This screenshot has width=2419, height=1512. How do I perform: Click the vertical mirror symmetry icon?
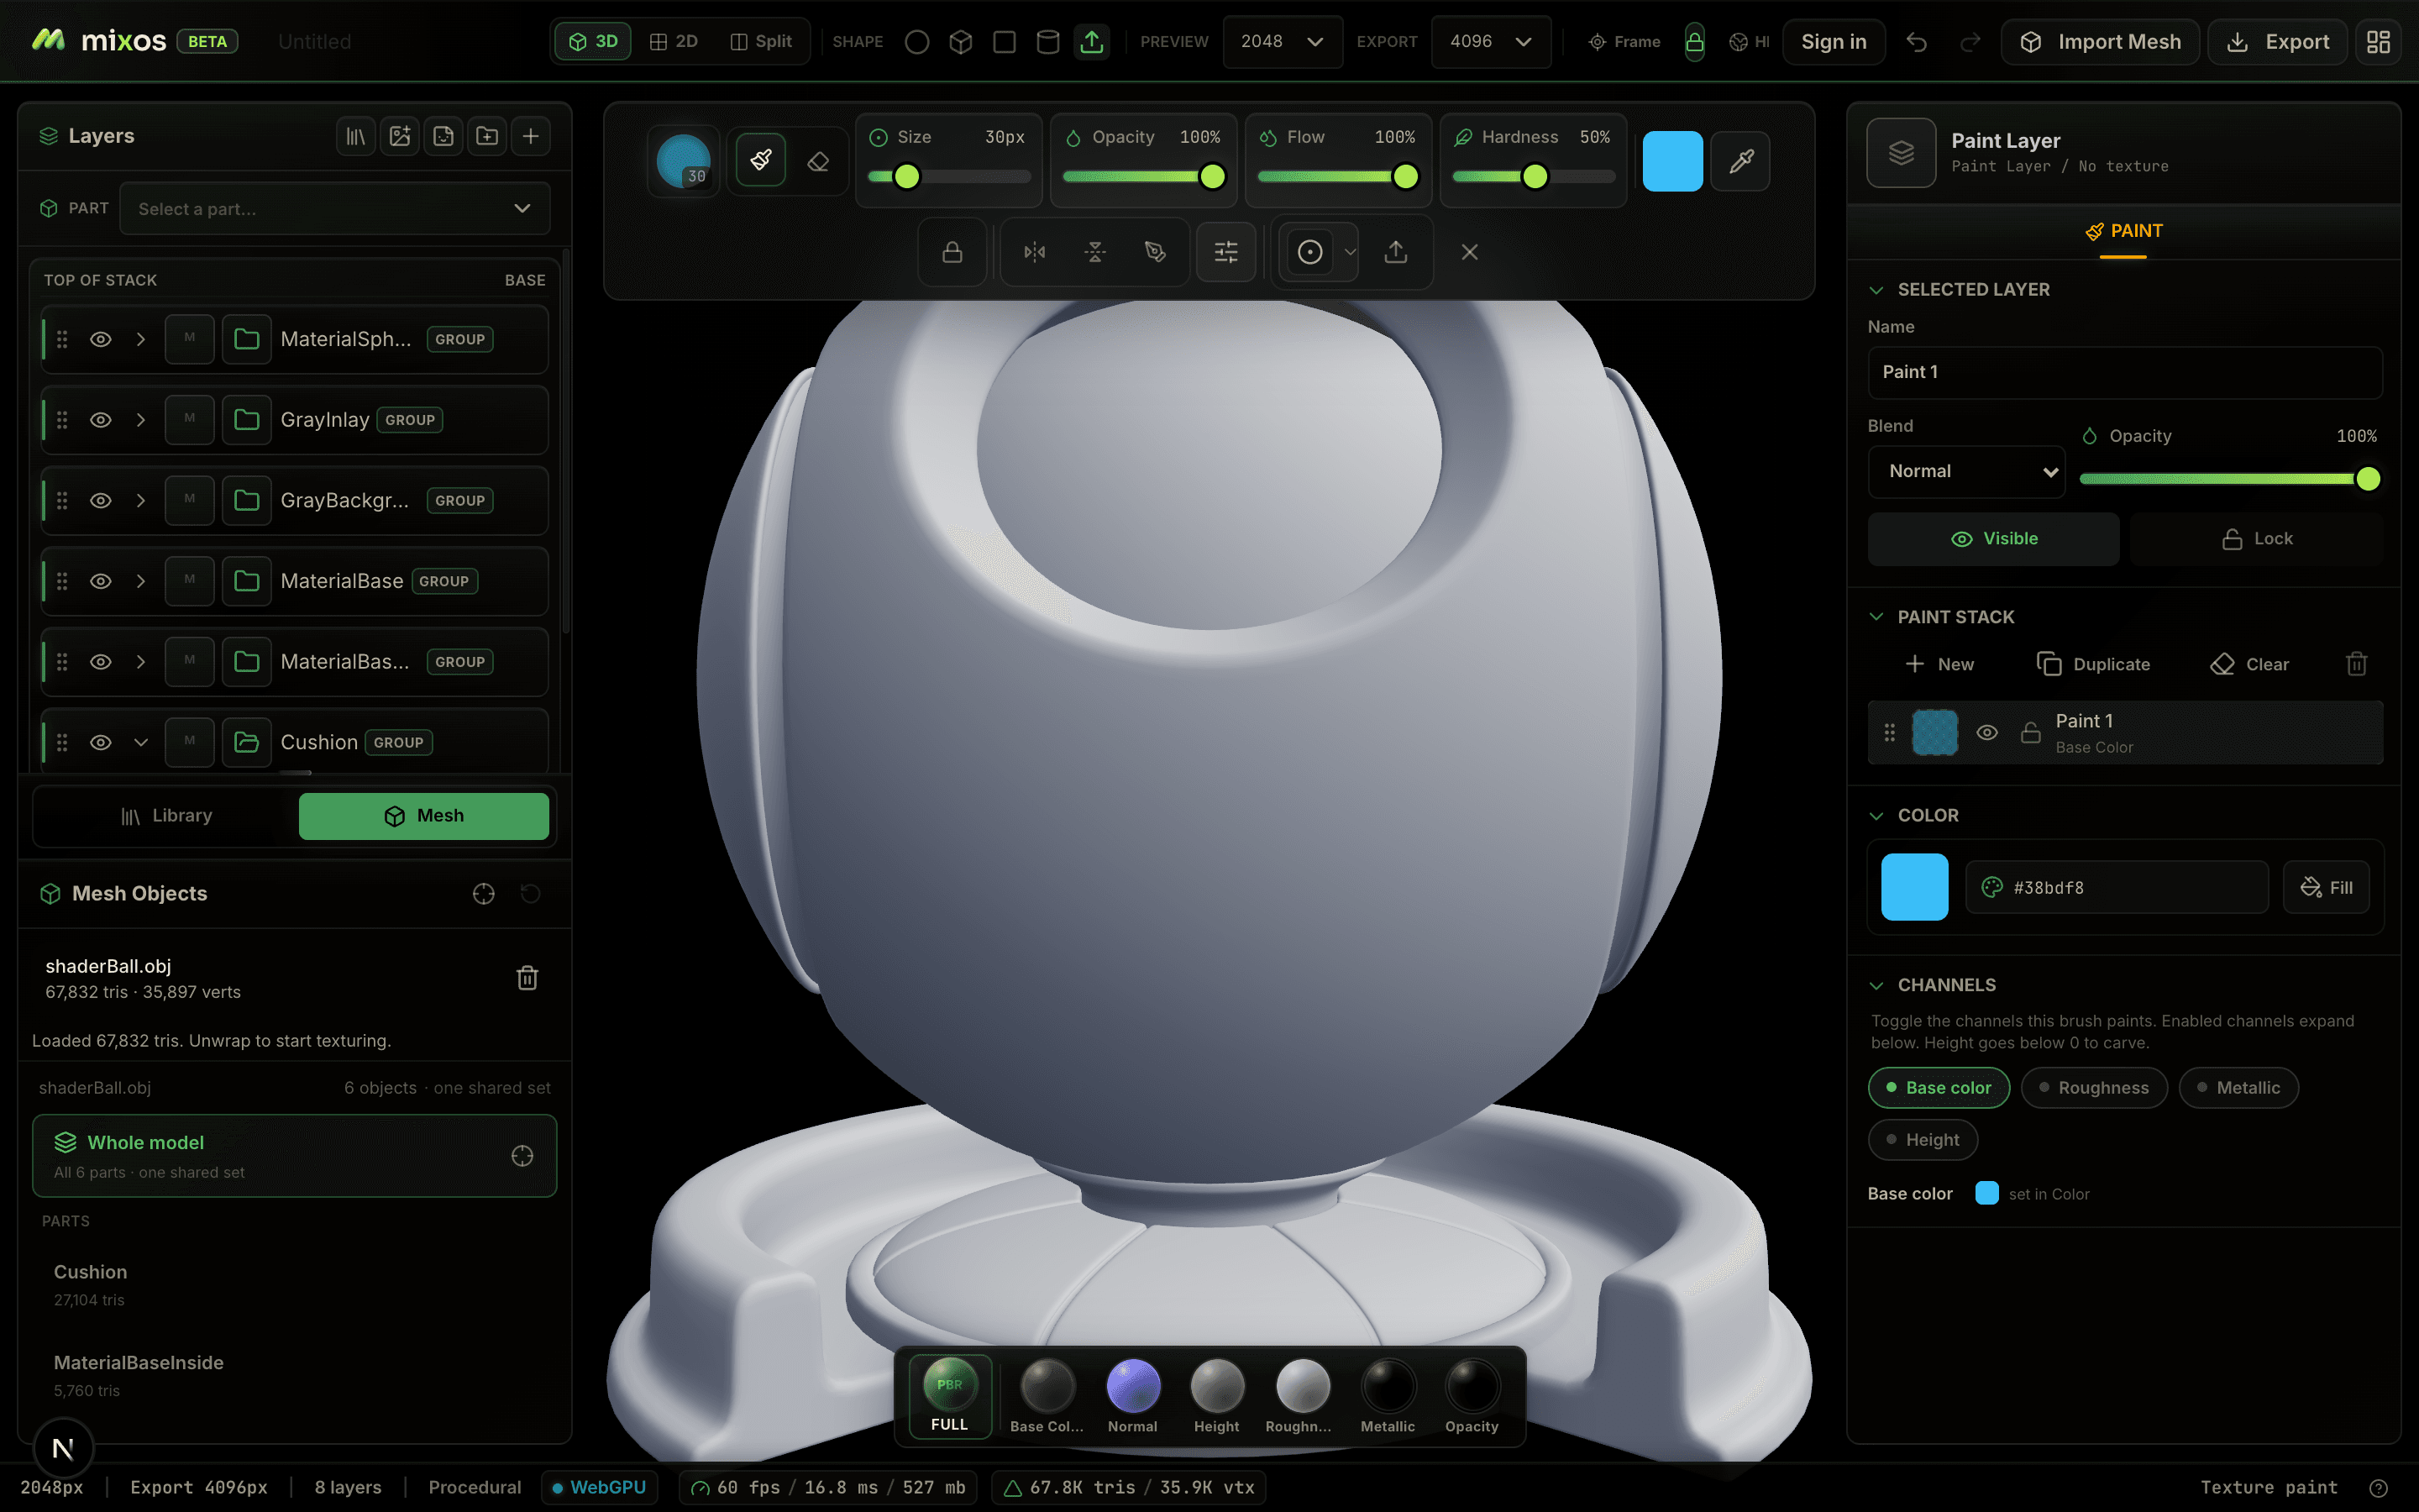tap(1095, 252)
